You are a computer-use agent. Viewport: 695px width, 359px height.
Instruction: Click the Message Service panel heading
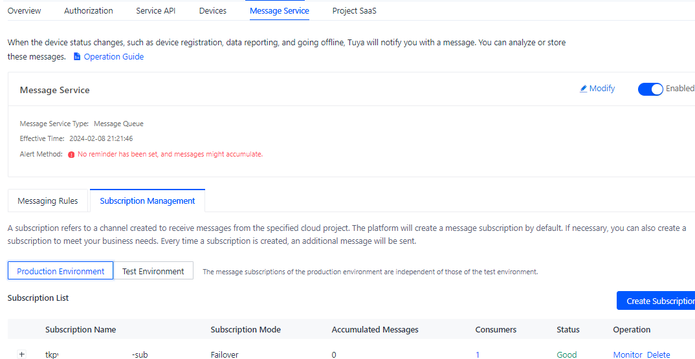54,90
